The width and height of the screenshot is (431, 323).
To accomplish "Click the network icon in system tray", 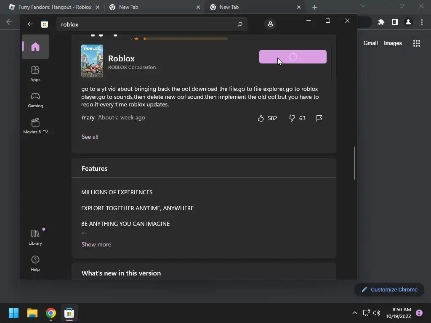I will tap(367, 313).
